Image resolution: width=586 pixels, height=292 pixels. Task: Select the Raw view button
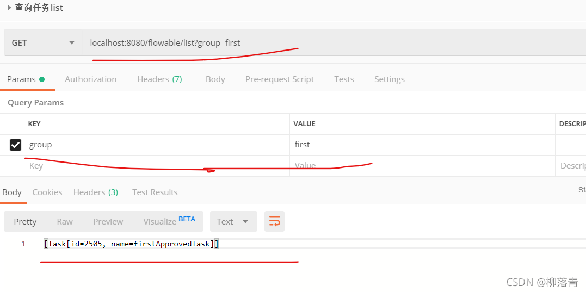[65, 221]
